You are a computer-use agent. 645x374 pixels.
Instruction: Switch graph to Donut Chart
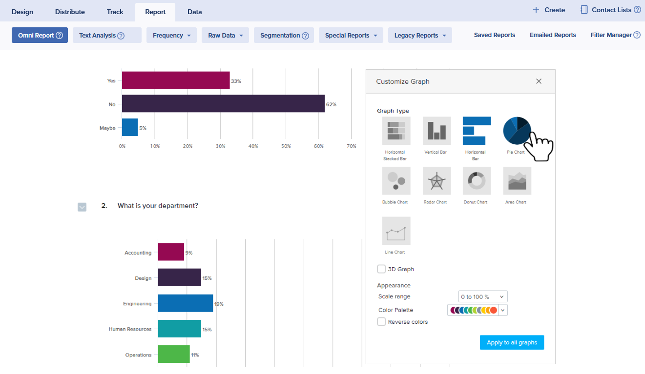(476, 181)
